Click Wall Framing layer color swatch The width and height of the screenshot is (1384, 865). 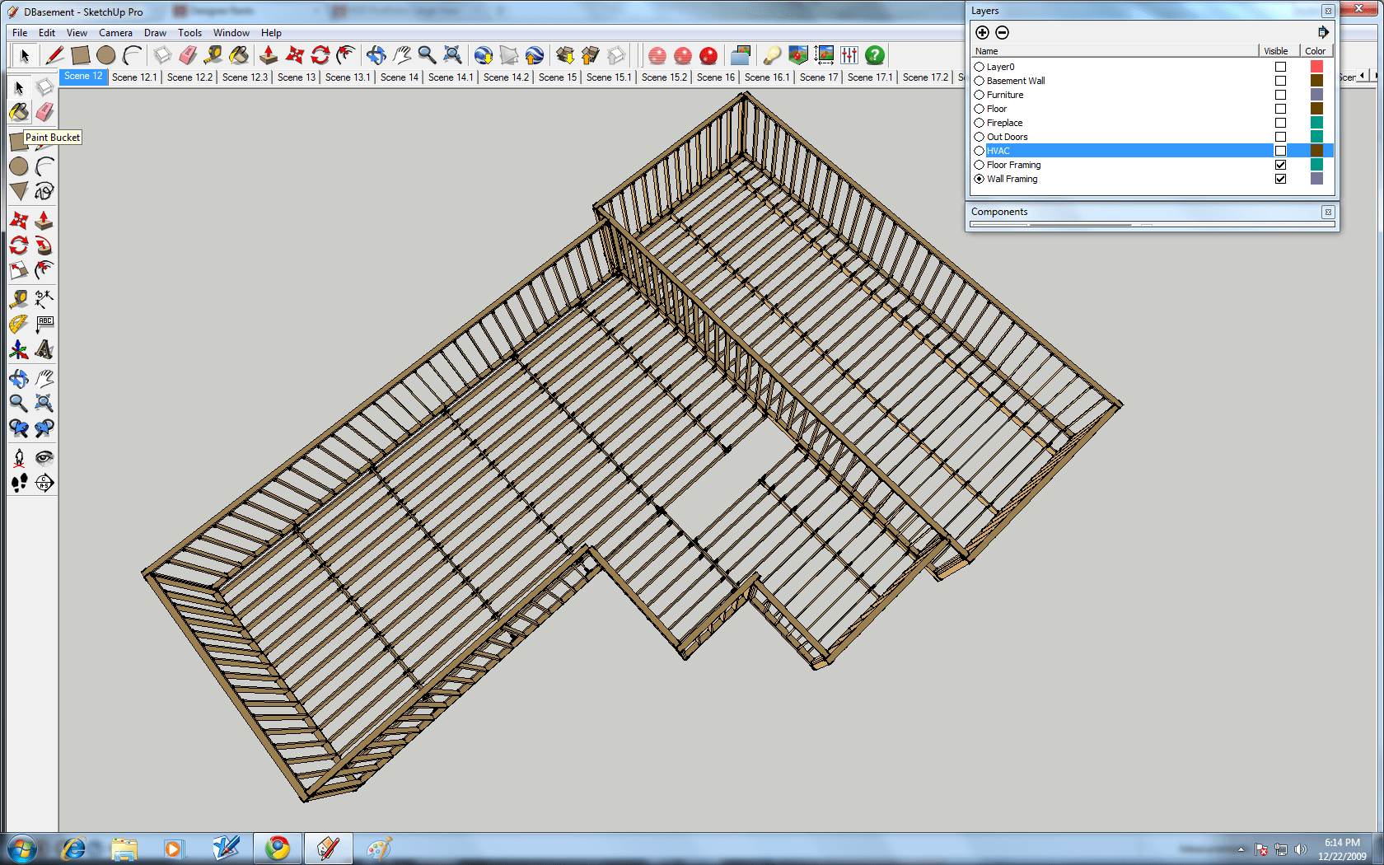click(x=1316, y=179)
